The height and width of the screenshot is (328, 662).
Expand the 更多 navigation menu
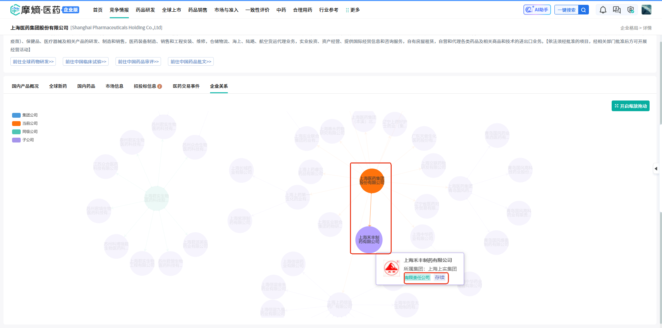pos(353,10)
